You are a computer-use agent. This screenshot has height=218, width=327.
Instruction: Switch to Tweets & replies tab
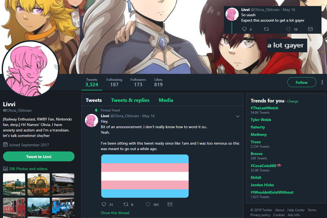[x=130, y=100]
